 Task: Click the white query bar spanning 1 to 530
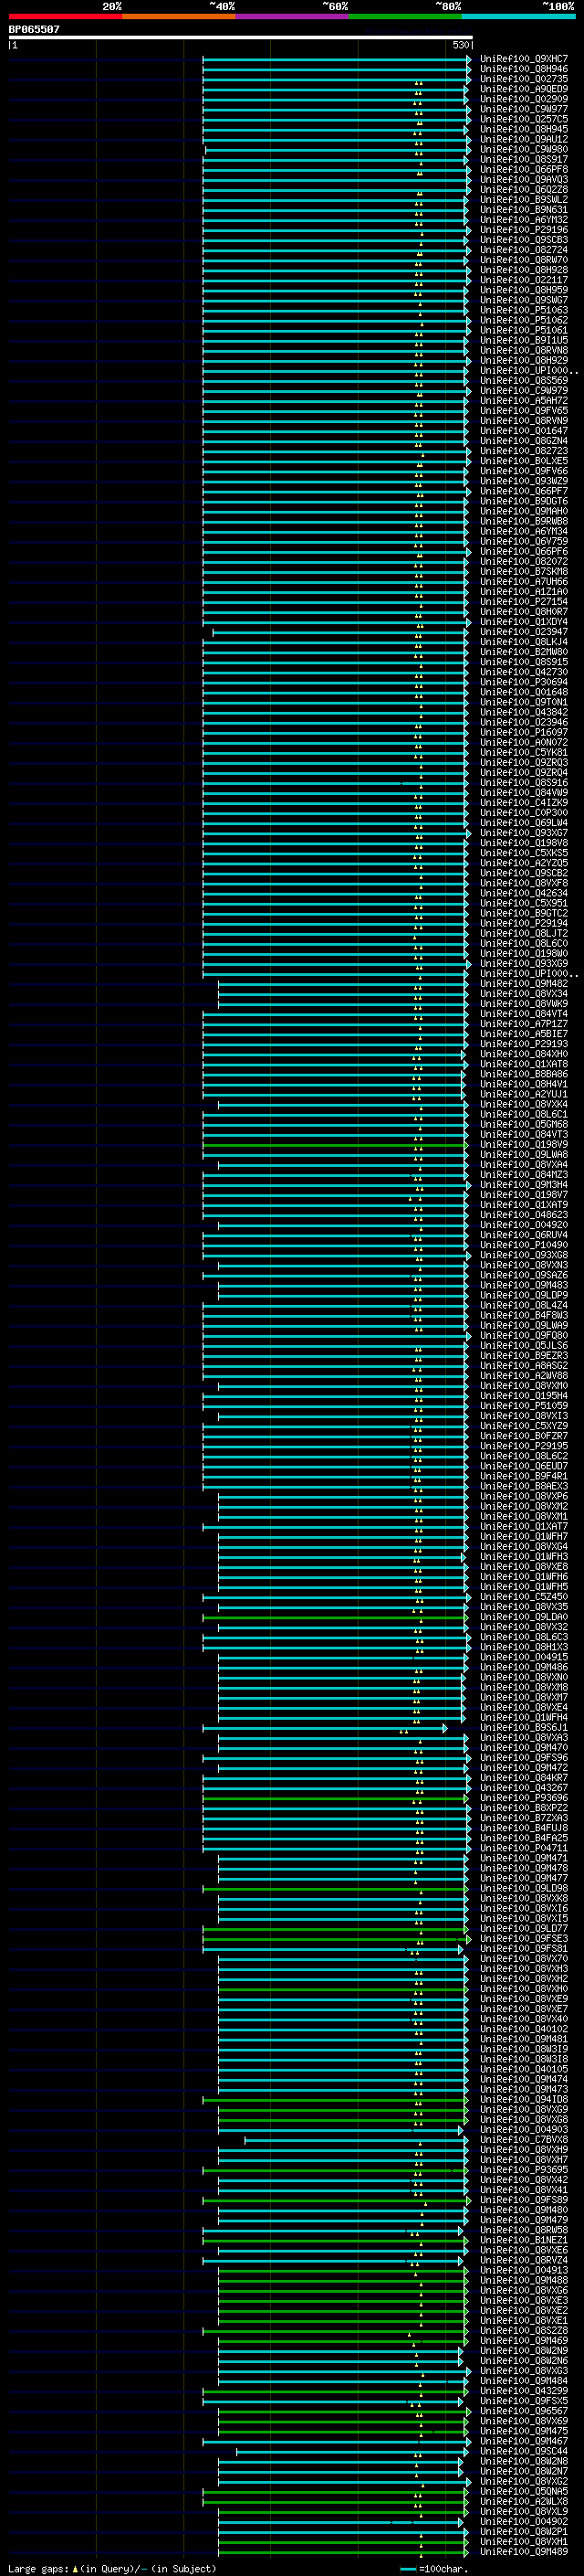click(241, 37)
